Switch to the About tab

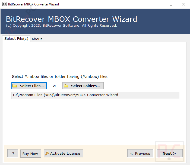37,39
